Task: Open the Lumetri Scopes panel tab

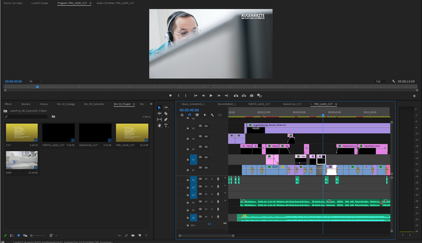Action: (x=38, y=3)
